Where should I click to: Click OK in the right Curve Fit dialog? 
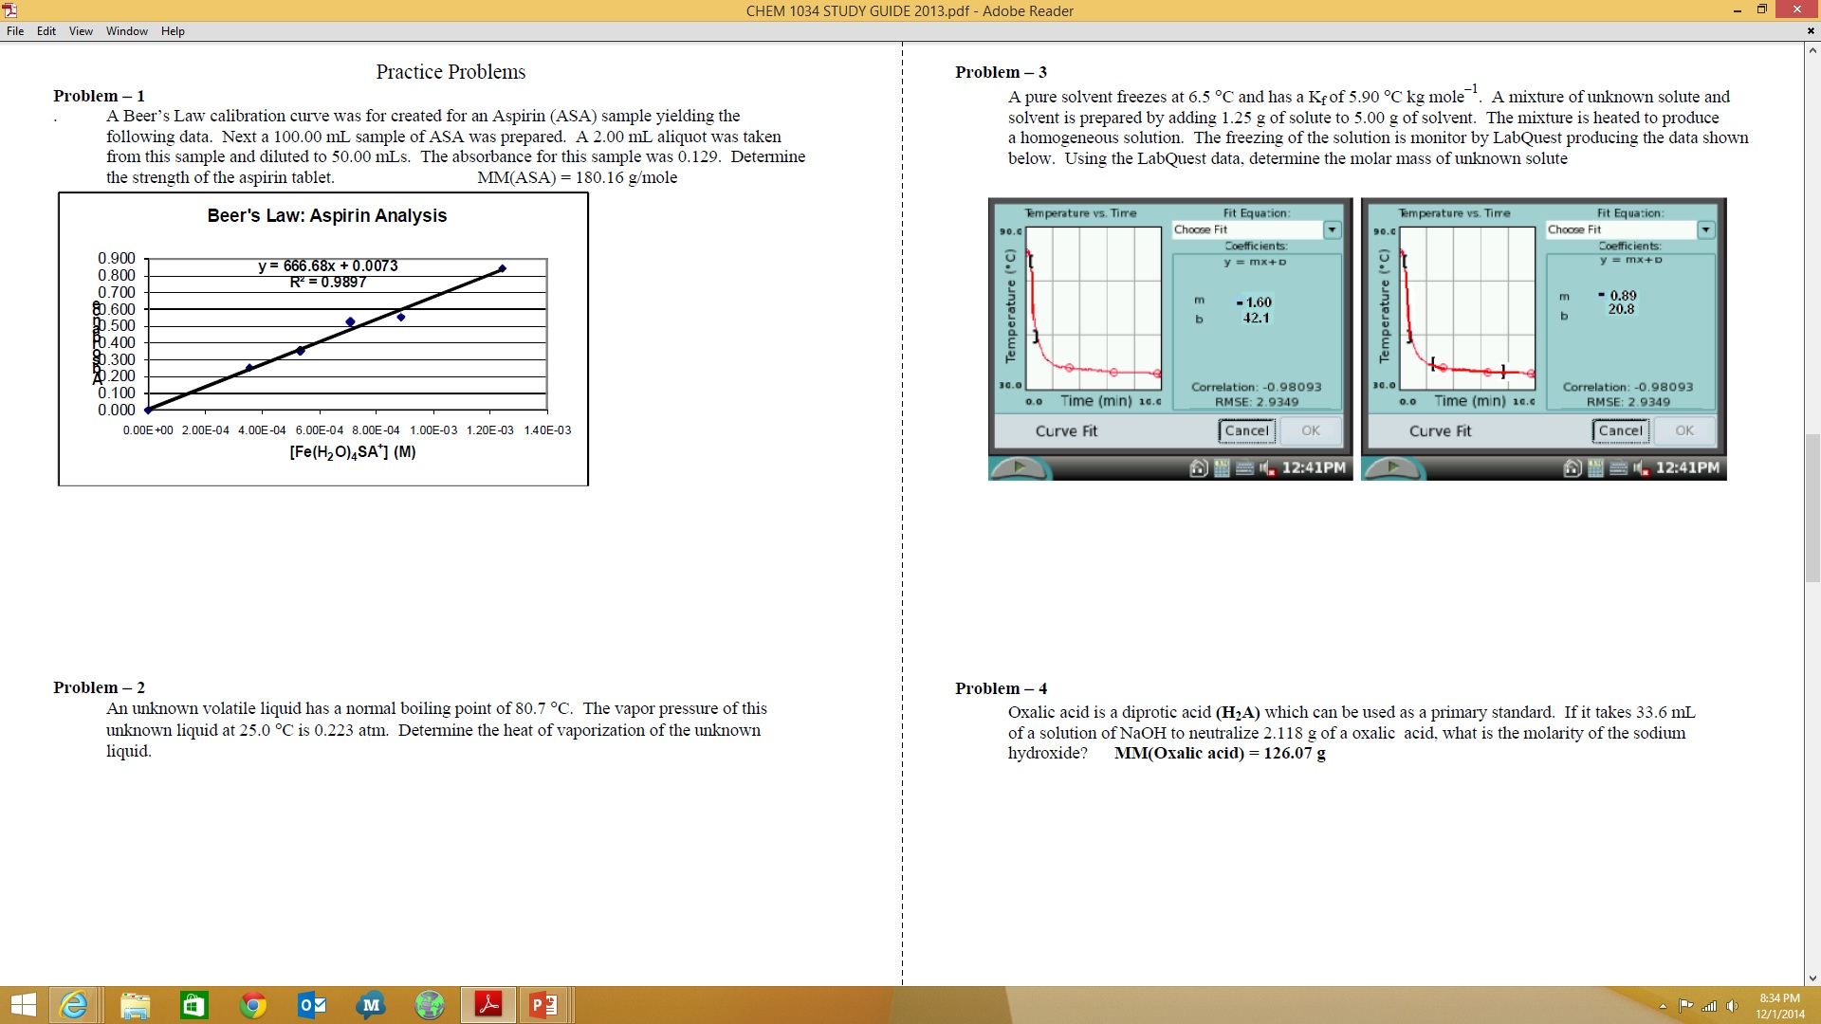[x=1684, y=430]
